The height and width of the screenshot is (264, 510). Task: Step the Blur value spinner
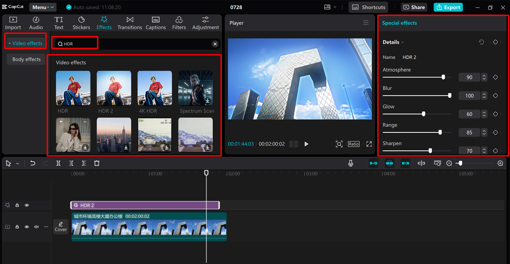(484, 96)
